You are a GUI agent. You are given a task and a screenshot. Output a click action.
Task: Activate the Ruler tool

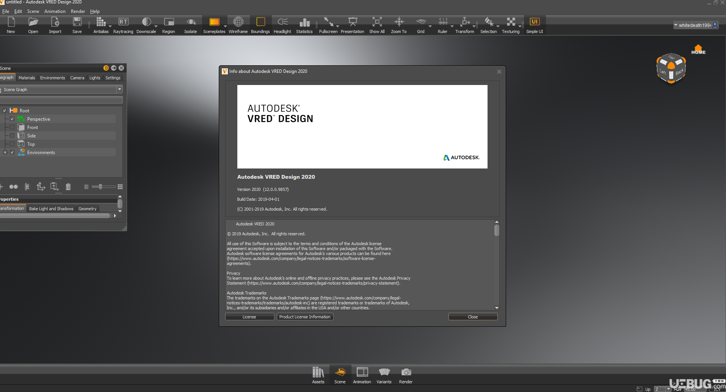click(x=443, y=25)
